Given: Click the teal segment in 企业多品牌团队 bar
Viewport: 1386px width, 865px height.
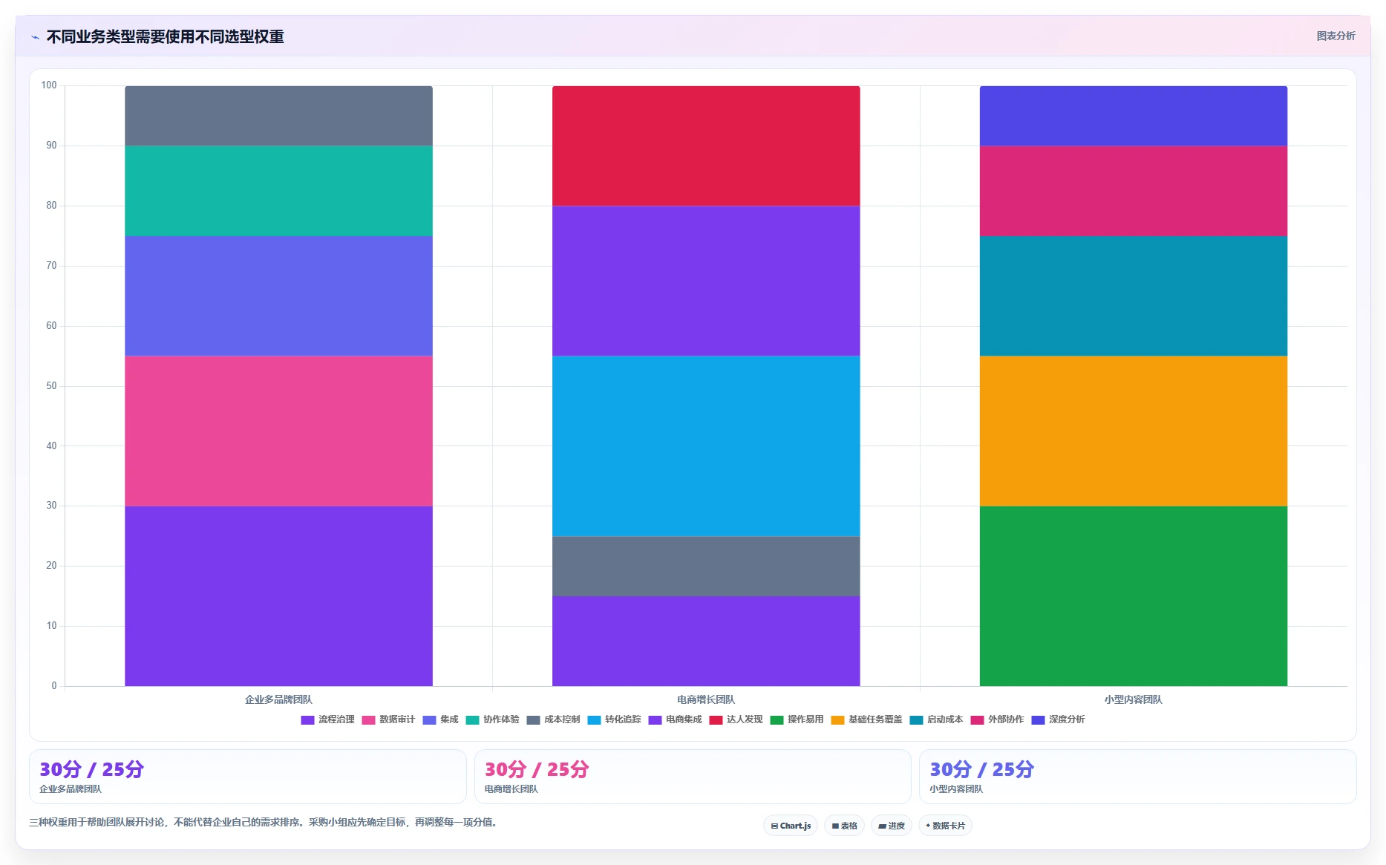Looking at the screenshot, I should pos(278,191).
